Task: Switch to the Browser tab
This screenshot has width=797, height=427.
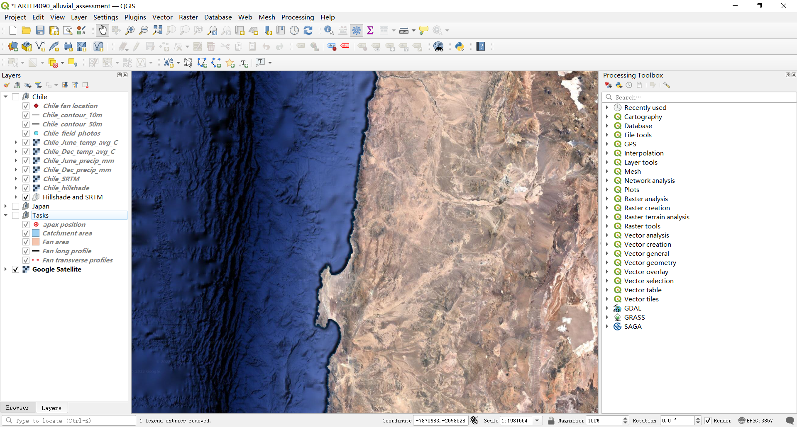Action: tap(17, 408)
